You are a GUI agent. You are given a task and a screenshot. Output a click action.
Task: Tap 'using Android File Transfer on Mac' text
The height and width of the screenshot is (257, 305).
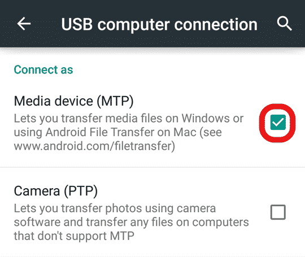105,132
